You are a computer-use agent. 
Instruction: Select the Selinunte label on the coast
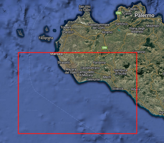pos(94,79)
